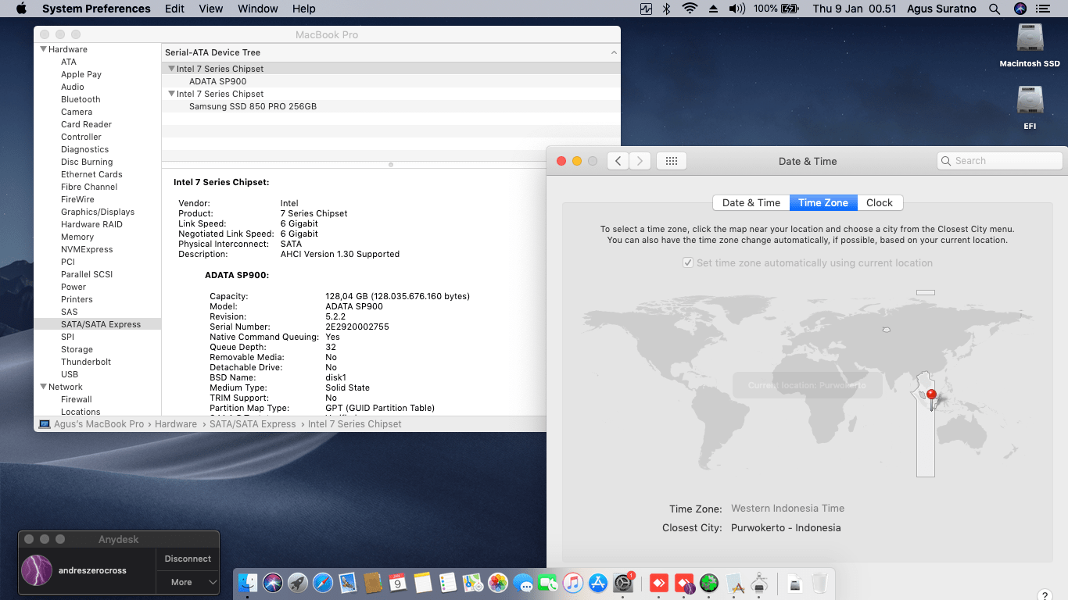Switch to the Date & Time tab

pyautogui.click(x=751, y=203)
